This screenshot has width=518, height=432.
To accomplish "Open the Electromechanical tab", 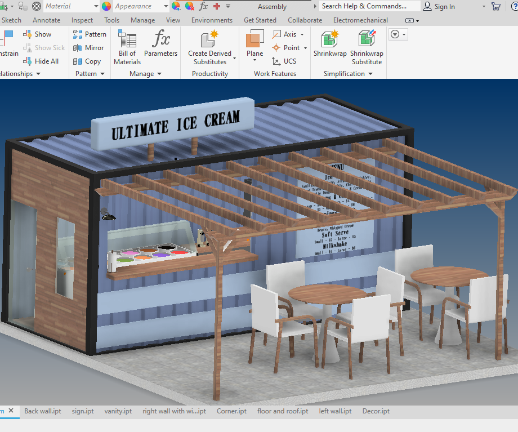I will 360,20.
